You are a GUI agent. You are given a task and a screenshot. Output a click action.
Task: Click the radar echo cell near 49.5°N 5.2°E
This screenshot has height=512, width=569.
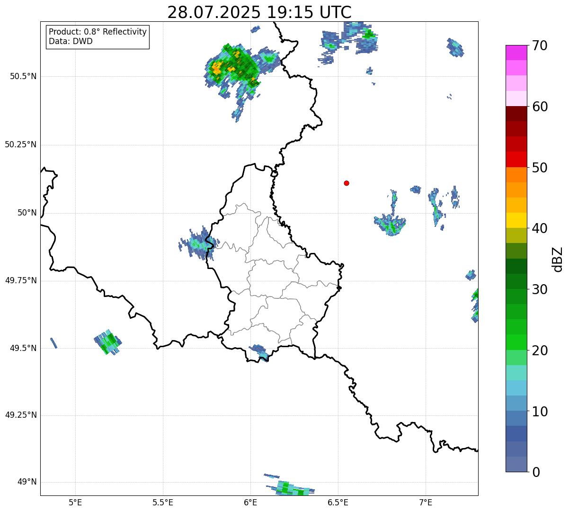(108, 342)
